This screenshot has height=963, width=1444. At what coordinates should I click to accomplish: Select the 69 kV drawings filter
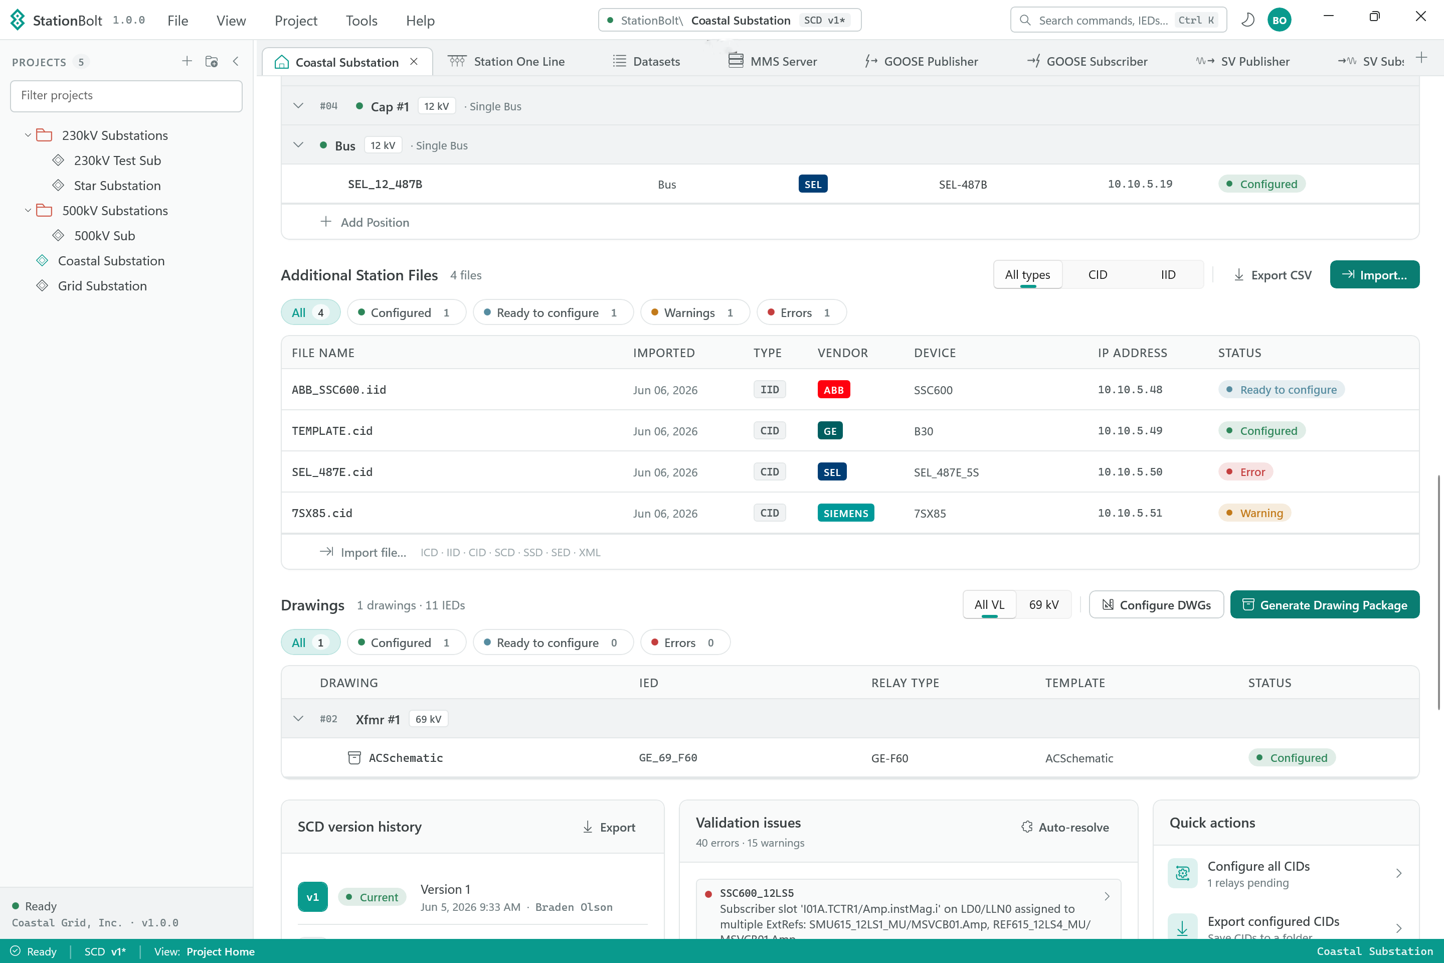pyautogui.click(x=1044, y=605)
